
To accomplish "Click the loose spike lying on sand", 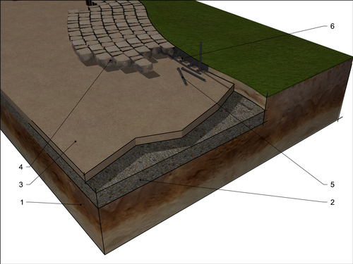I will [x=182, y=77].
